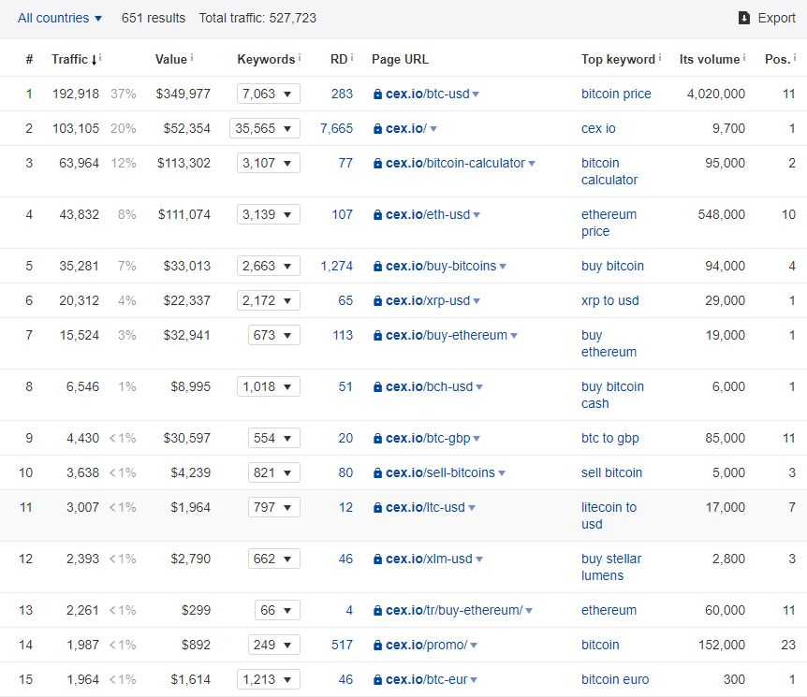Expand the 673 keywords dropdown
Image resolution: width=807 pixels, height=697 pixels.
273,335
